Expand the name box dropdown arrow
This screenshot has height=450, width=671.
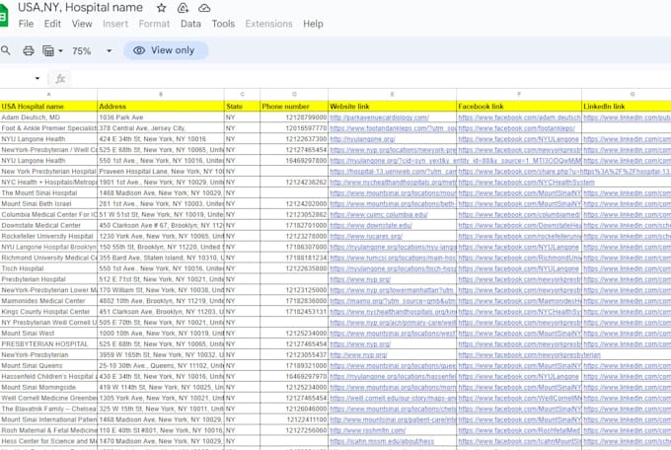pos(37,78)
